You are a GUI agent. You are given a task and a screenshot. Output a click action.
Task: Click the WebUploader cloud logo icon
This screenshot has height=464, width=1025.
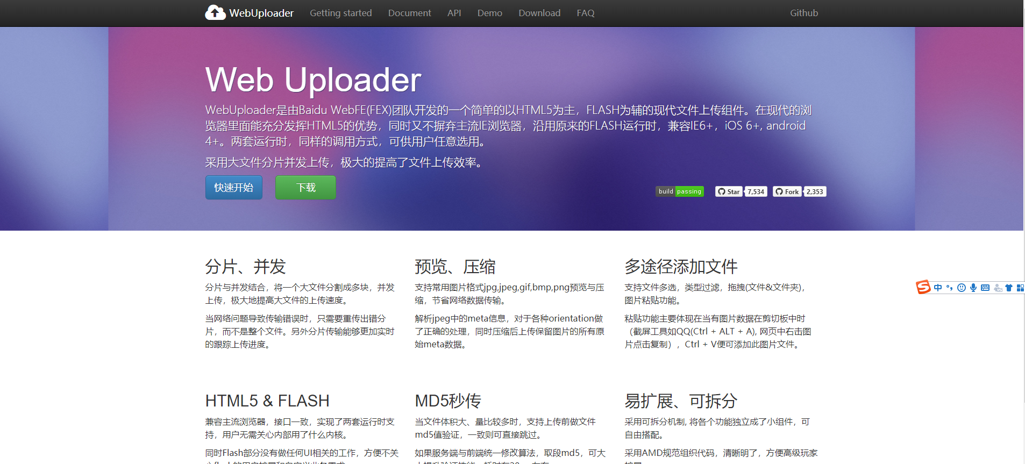(215, 12)
